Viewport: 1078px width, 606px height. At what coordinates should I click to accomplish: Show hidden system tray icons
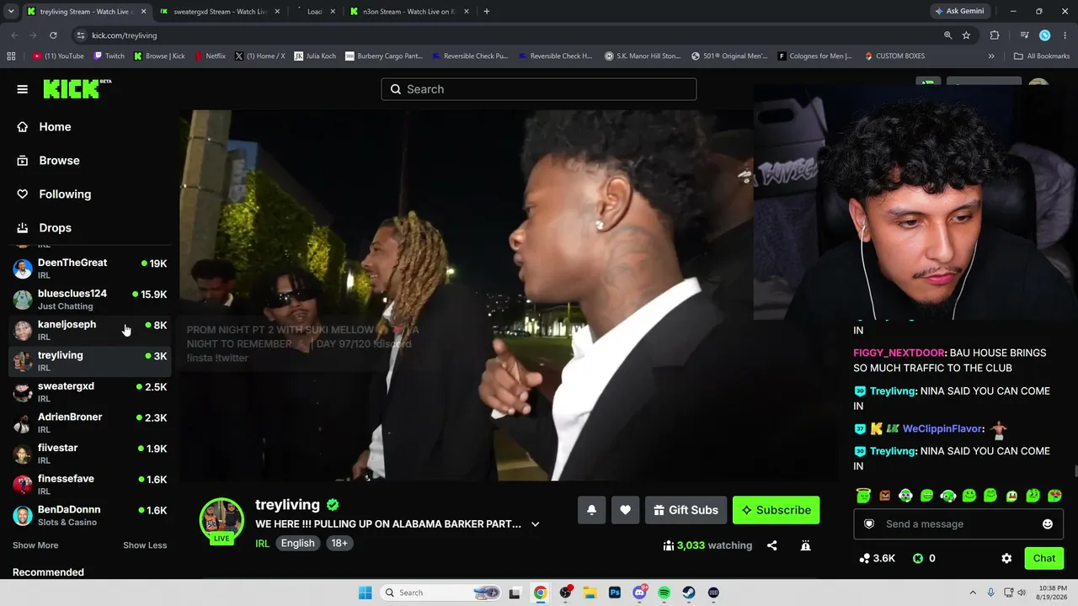973,593
